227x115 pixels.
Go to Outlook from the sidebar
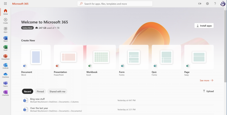5,66
